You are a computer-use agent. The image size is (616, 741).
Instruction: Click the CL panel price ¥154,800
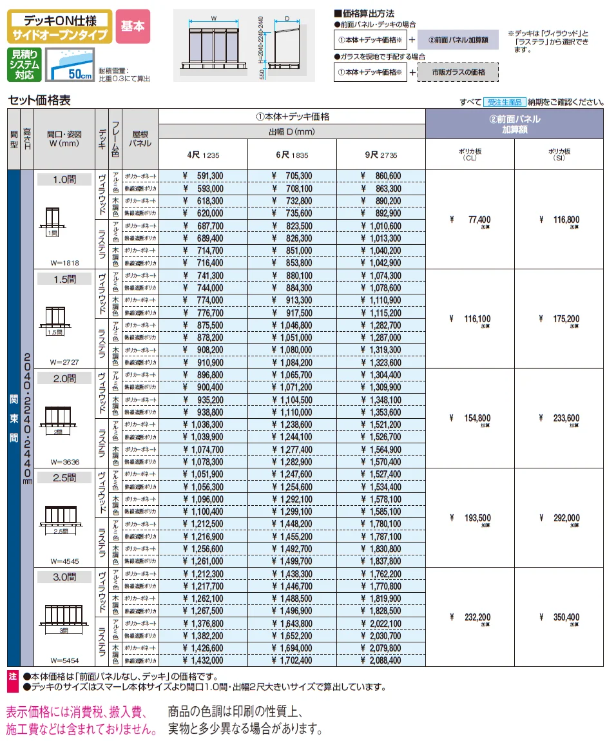pyautogui.click(x=470, y=418)
